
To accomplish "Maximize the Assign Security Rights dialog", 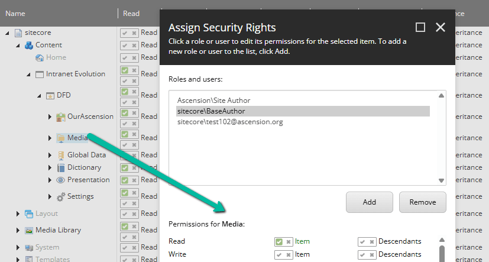I will [x=420, y=27].
